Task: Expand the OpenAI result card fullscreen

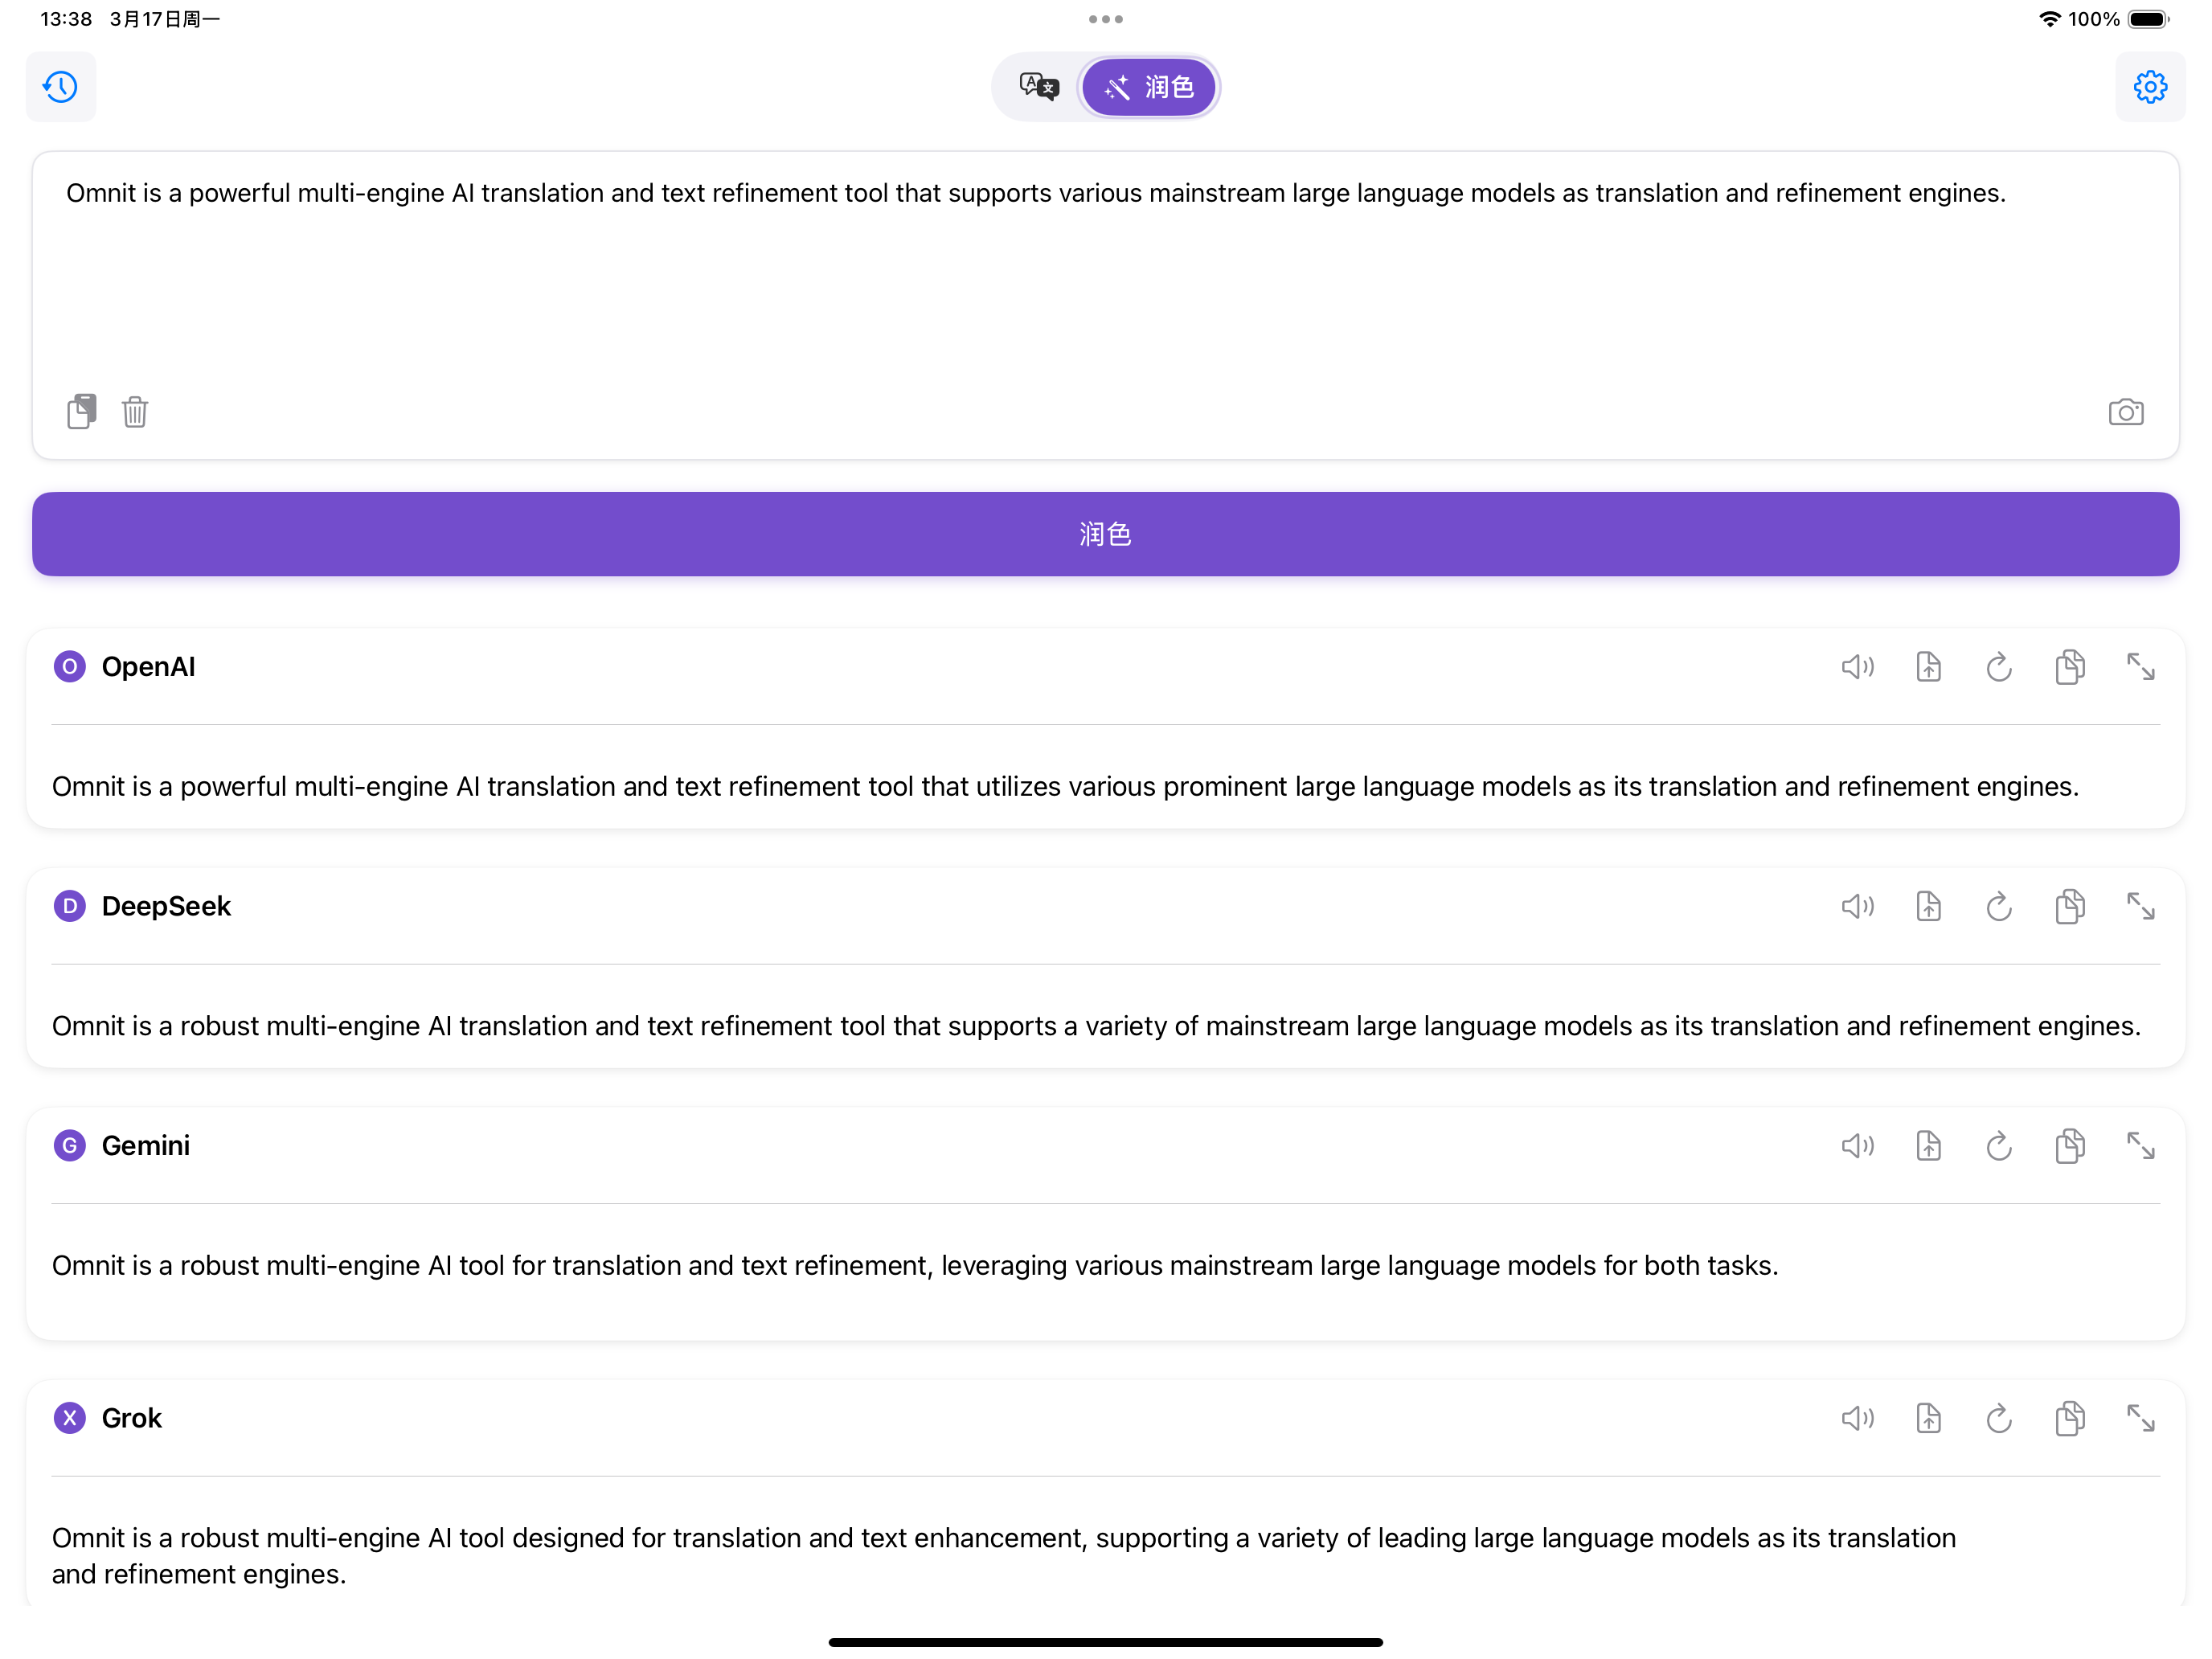Action: coord(2140,667)
